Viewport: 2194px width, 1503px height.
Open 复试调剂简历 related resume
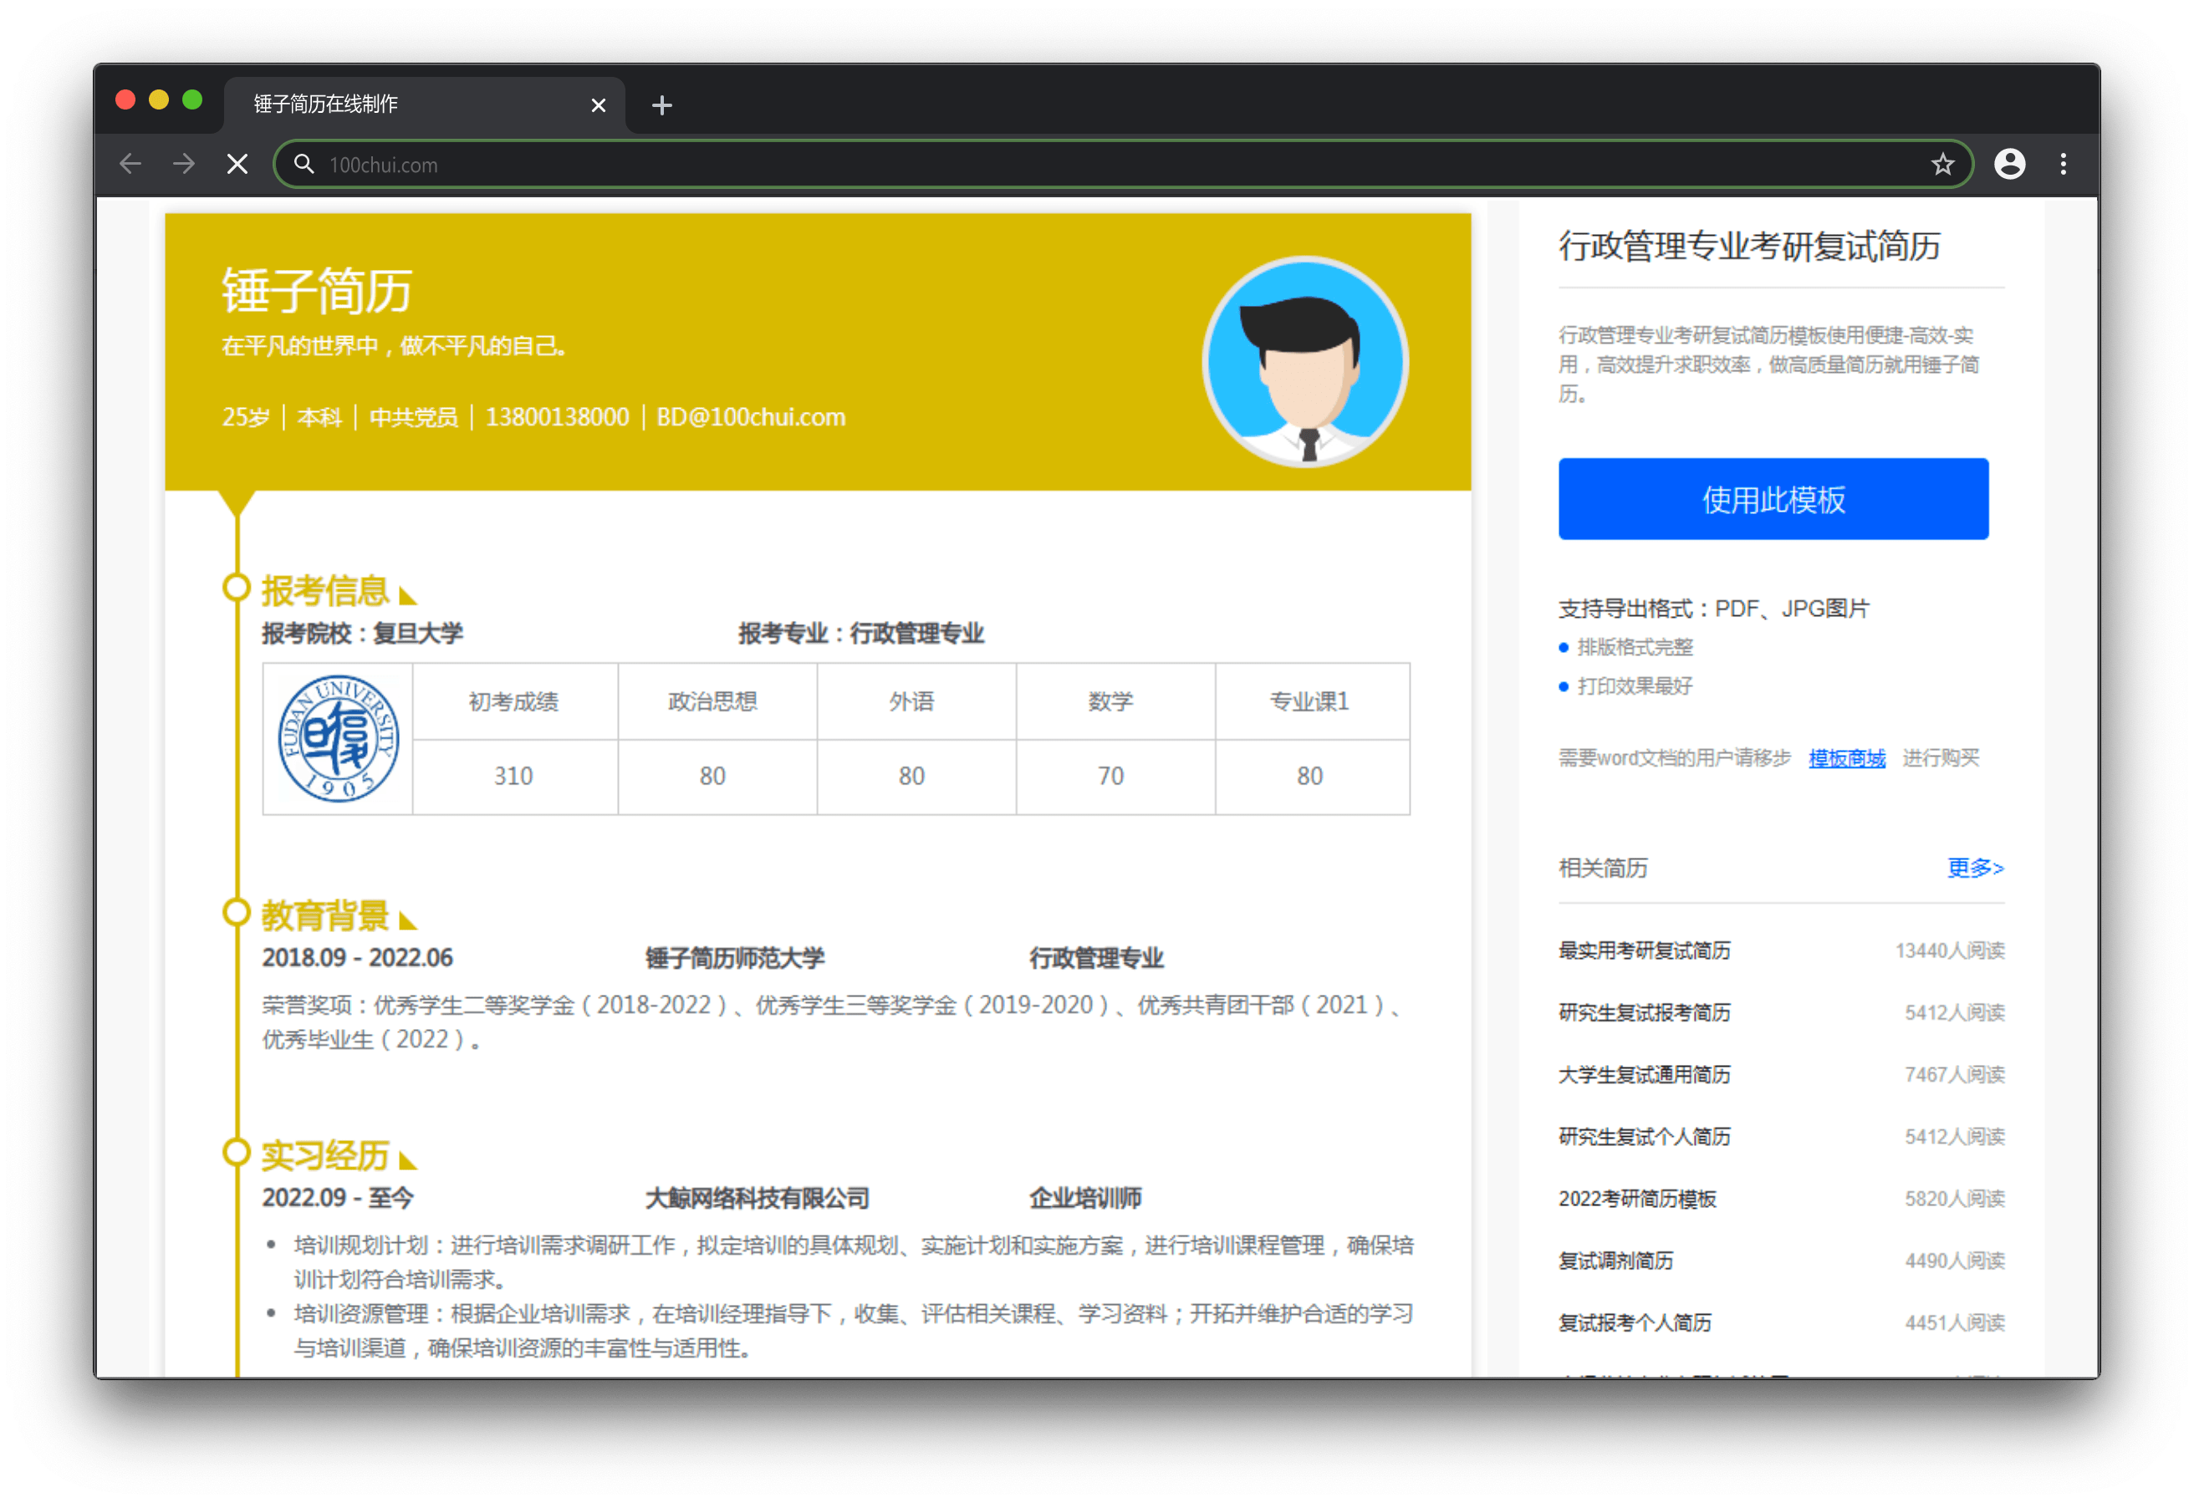pyautogui.click(x=1615, y=1261)
